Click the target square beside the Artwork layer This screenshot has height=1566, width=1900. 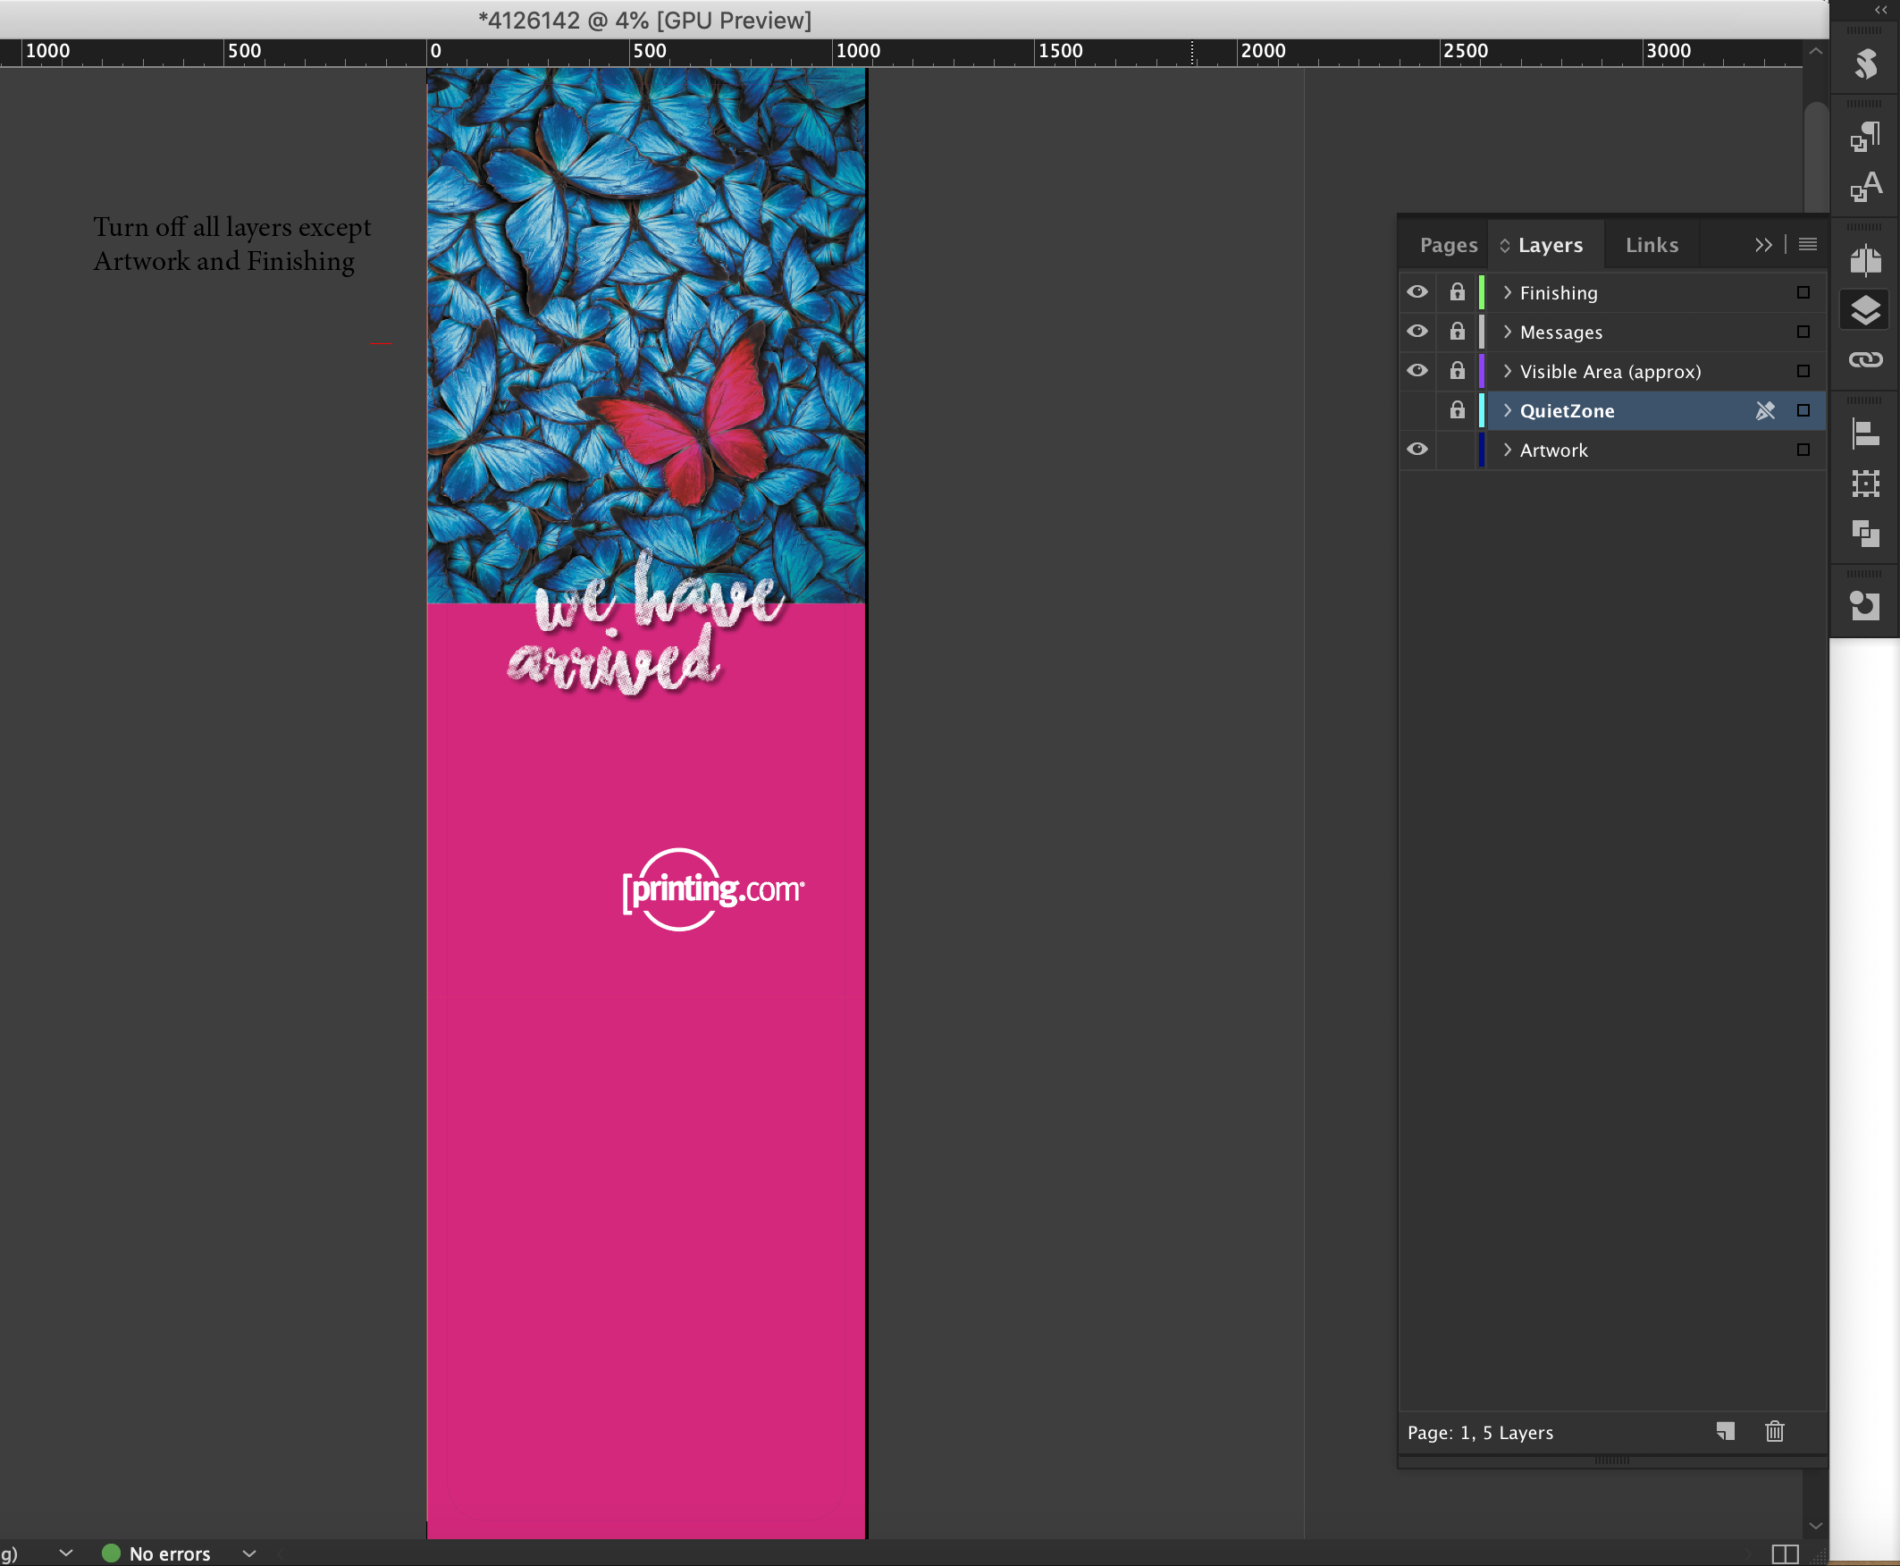point(1803,450)
